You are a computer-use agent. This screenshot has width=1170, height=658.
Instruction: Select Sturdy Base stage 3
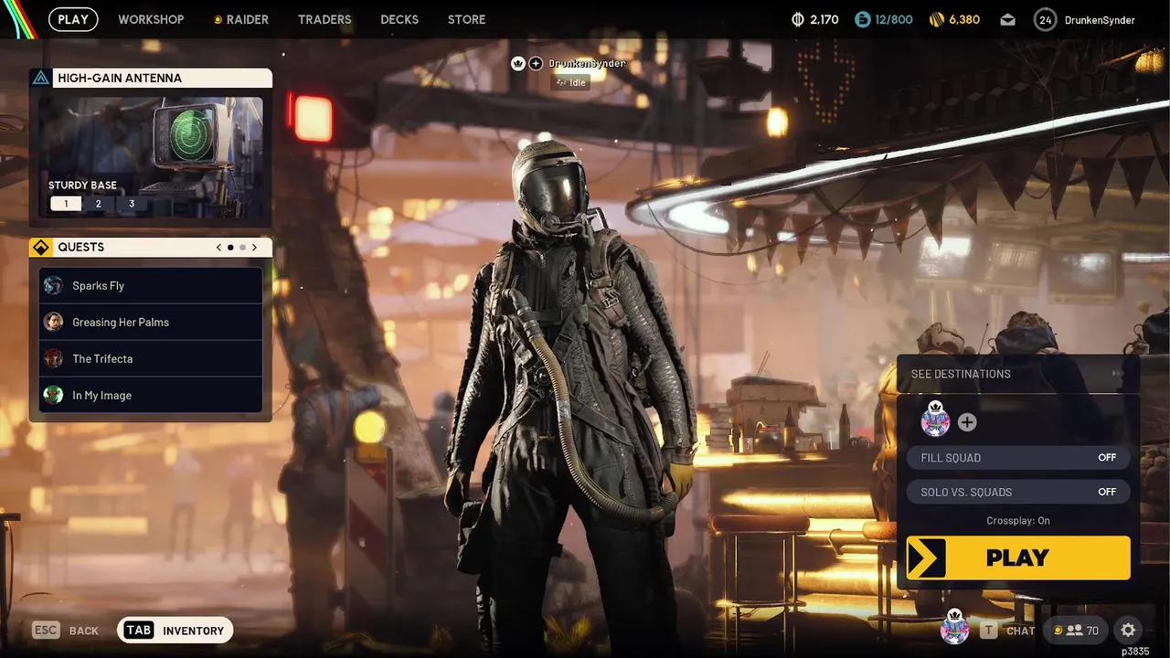(x=132, y=204)
